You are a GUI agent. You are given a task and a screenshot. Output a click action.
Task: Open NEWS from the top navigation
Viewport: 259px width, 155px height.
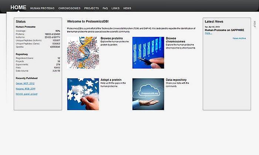point(127,8)
